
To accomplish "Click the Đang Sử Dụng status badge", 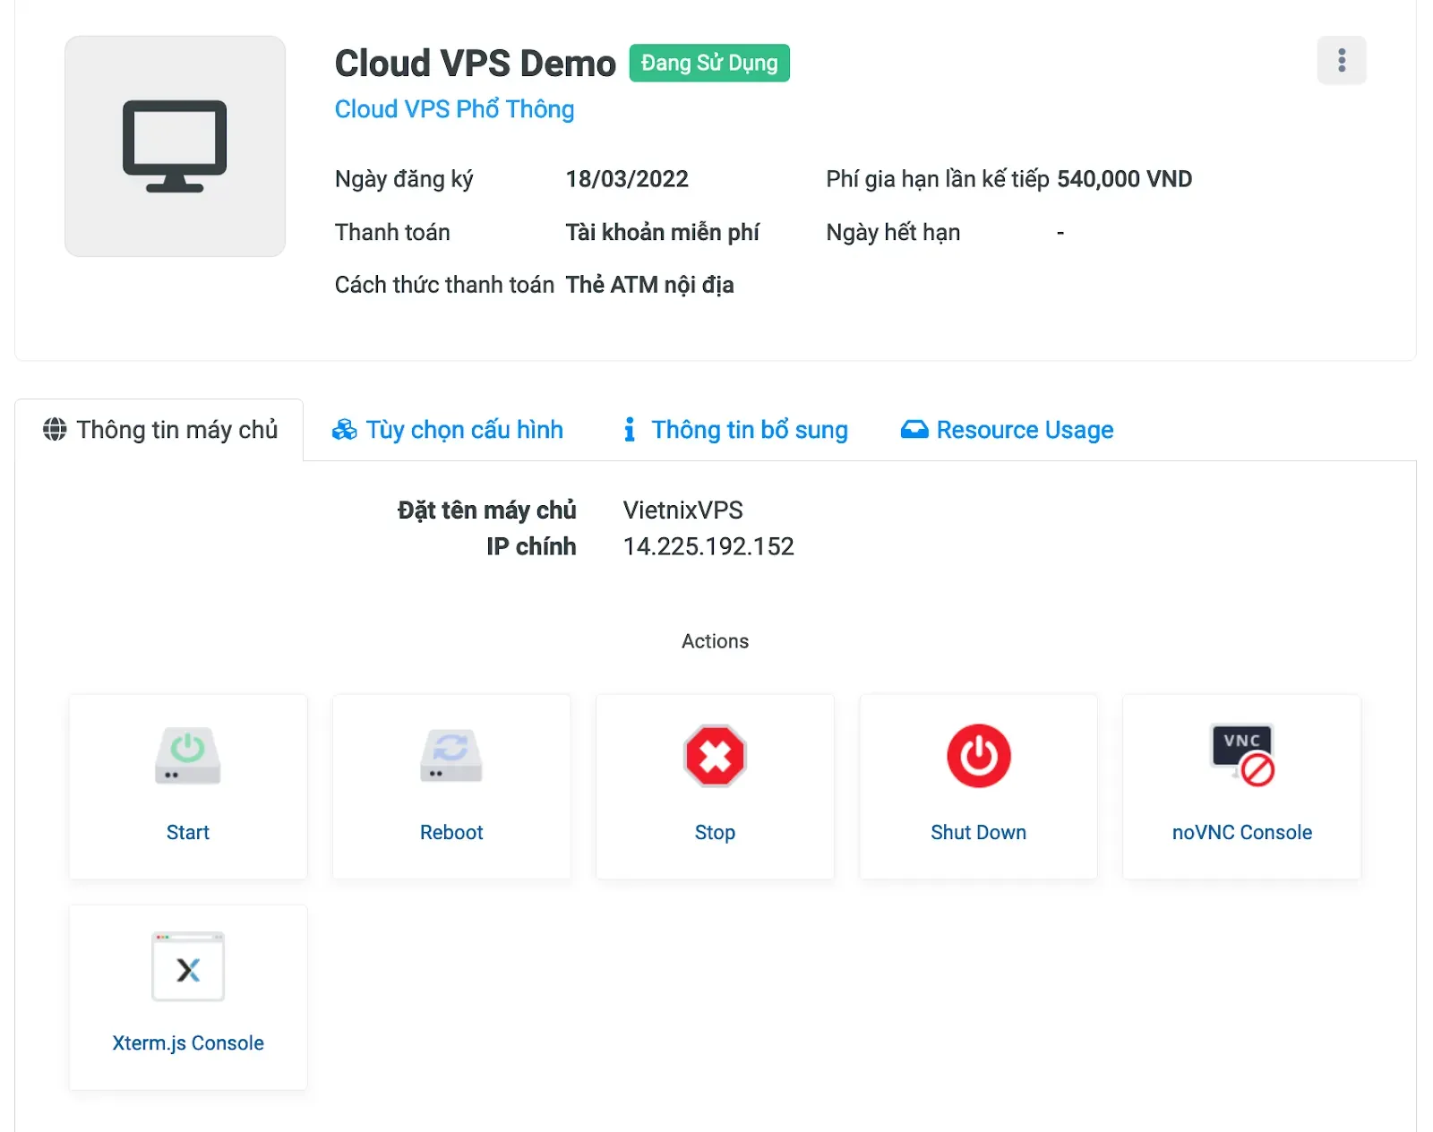I will (709, 63).
